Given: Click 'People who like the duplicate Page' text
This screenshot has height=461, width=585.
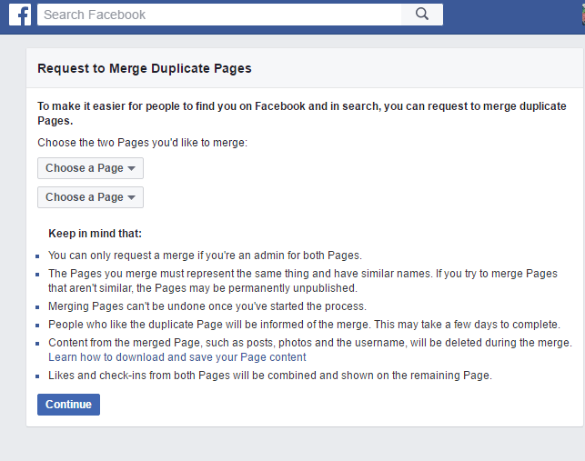Looking at the screenshot, I should 304,325.
